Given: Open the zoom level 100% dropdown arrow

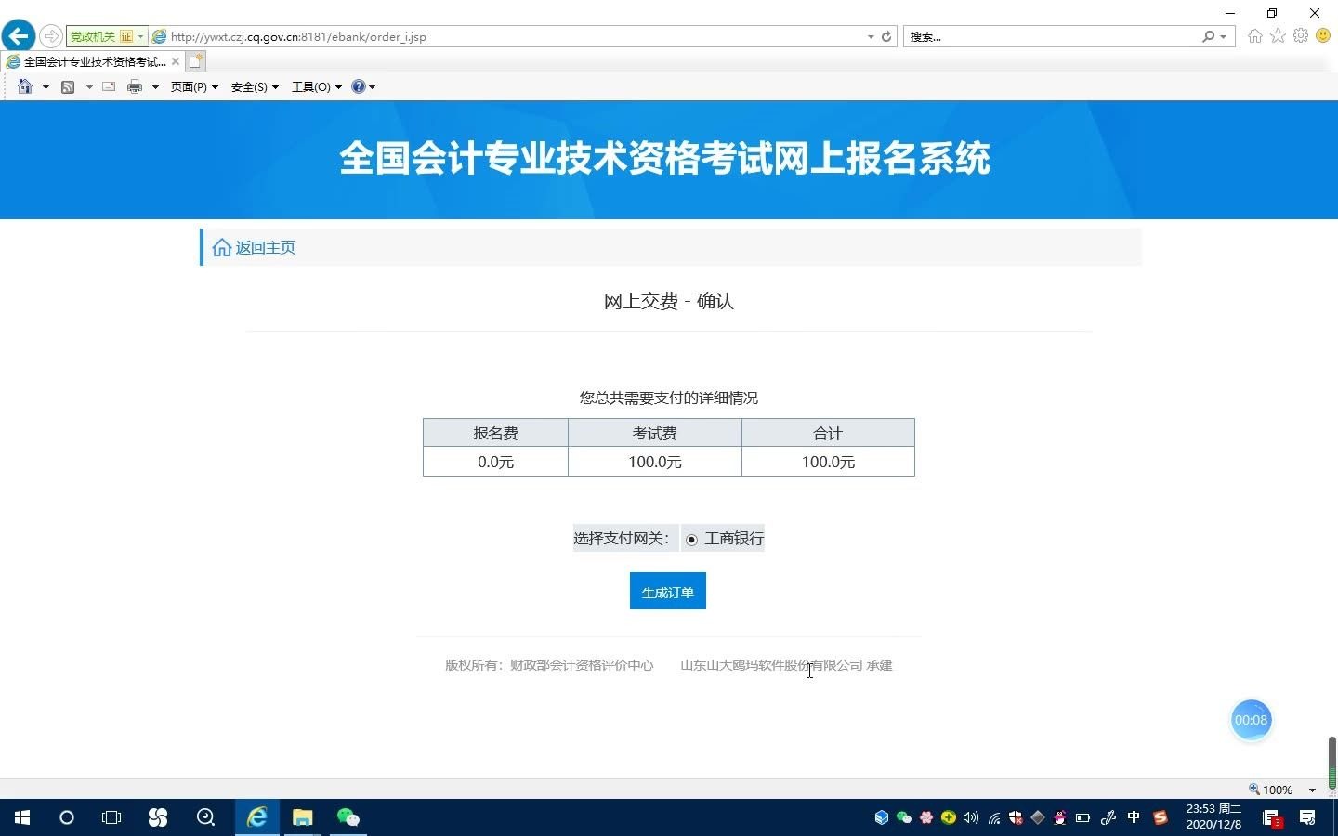Looking at the screenshot, I should (x=1312, y=790).
